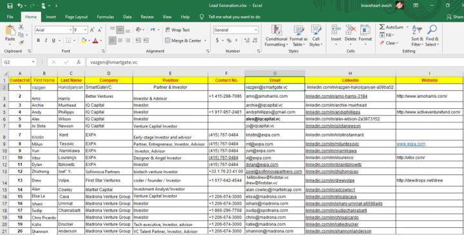The height and width of the screenshot is (235, 464).
Task: Toggle Bold formatting
Action: click(x=38, y=41)
